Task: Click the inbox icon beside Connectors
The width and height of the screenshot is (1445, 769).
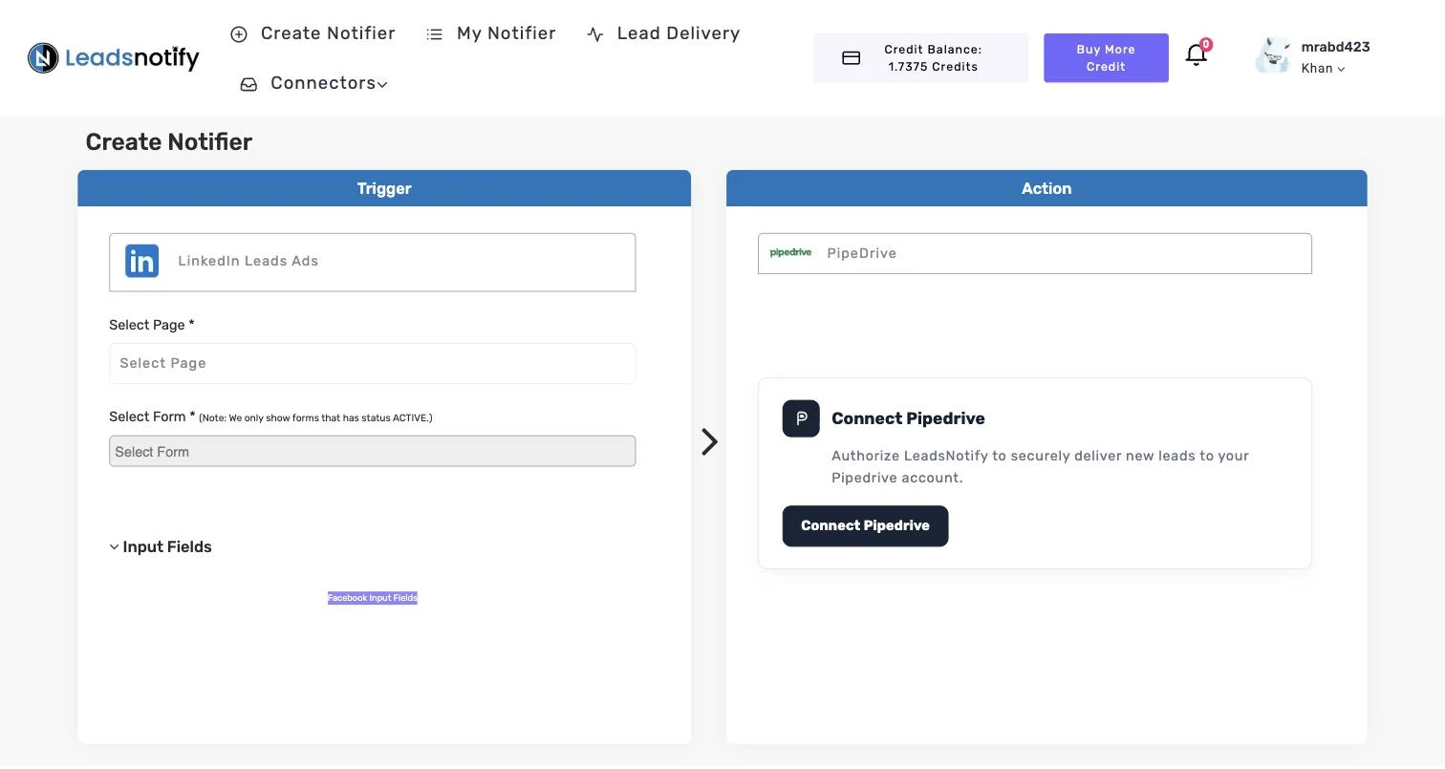Action: (x=248, y=84)
